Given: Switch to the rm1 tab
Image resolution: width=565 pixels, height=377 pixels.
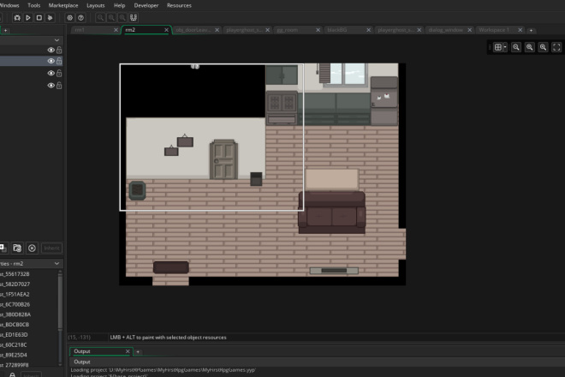Looking at the screenshot, I should click(x=80, y=30).
